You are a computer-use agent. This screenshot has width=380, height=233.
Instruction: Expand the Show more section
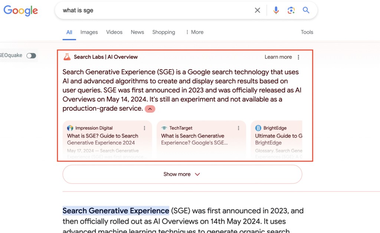click(x=182, y=174)
